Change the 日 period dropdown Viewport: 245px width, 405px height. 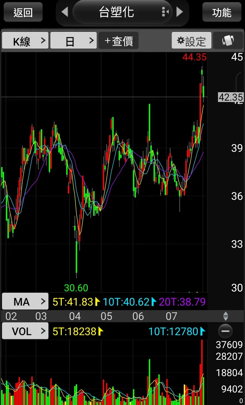(x=73, y=41)
